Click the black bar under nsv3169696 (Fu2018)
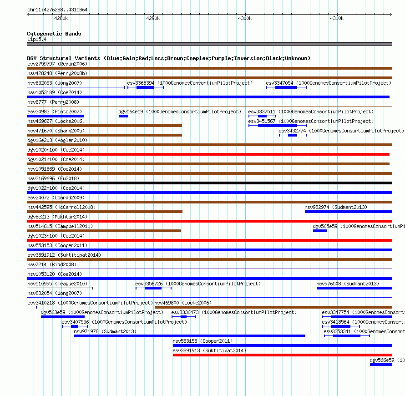Viewport: 405px width, 396px height. tap(209, 183)
